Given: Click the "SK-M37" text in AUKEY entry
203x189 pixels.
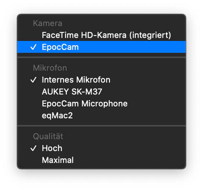Looking at the screenshot, I should (87, 92).
